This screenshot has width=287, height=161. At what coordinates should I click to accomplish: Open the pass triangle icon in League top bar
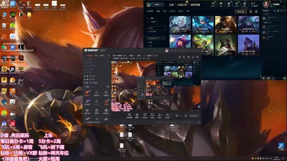coord(213,4)
